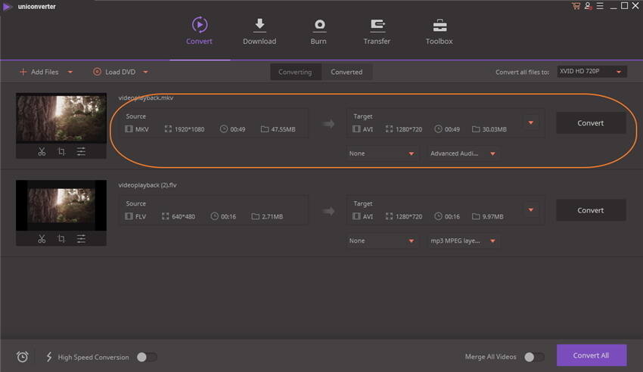Open the mp3 MPEG laye... audio dropdown
Screen dimensions: 643x372
[x=464, y=241]
